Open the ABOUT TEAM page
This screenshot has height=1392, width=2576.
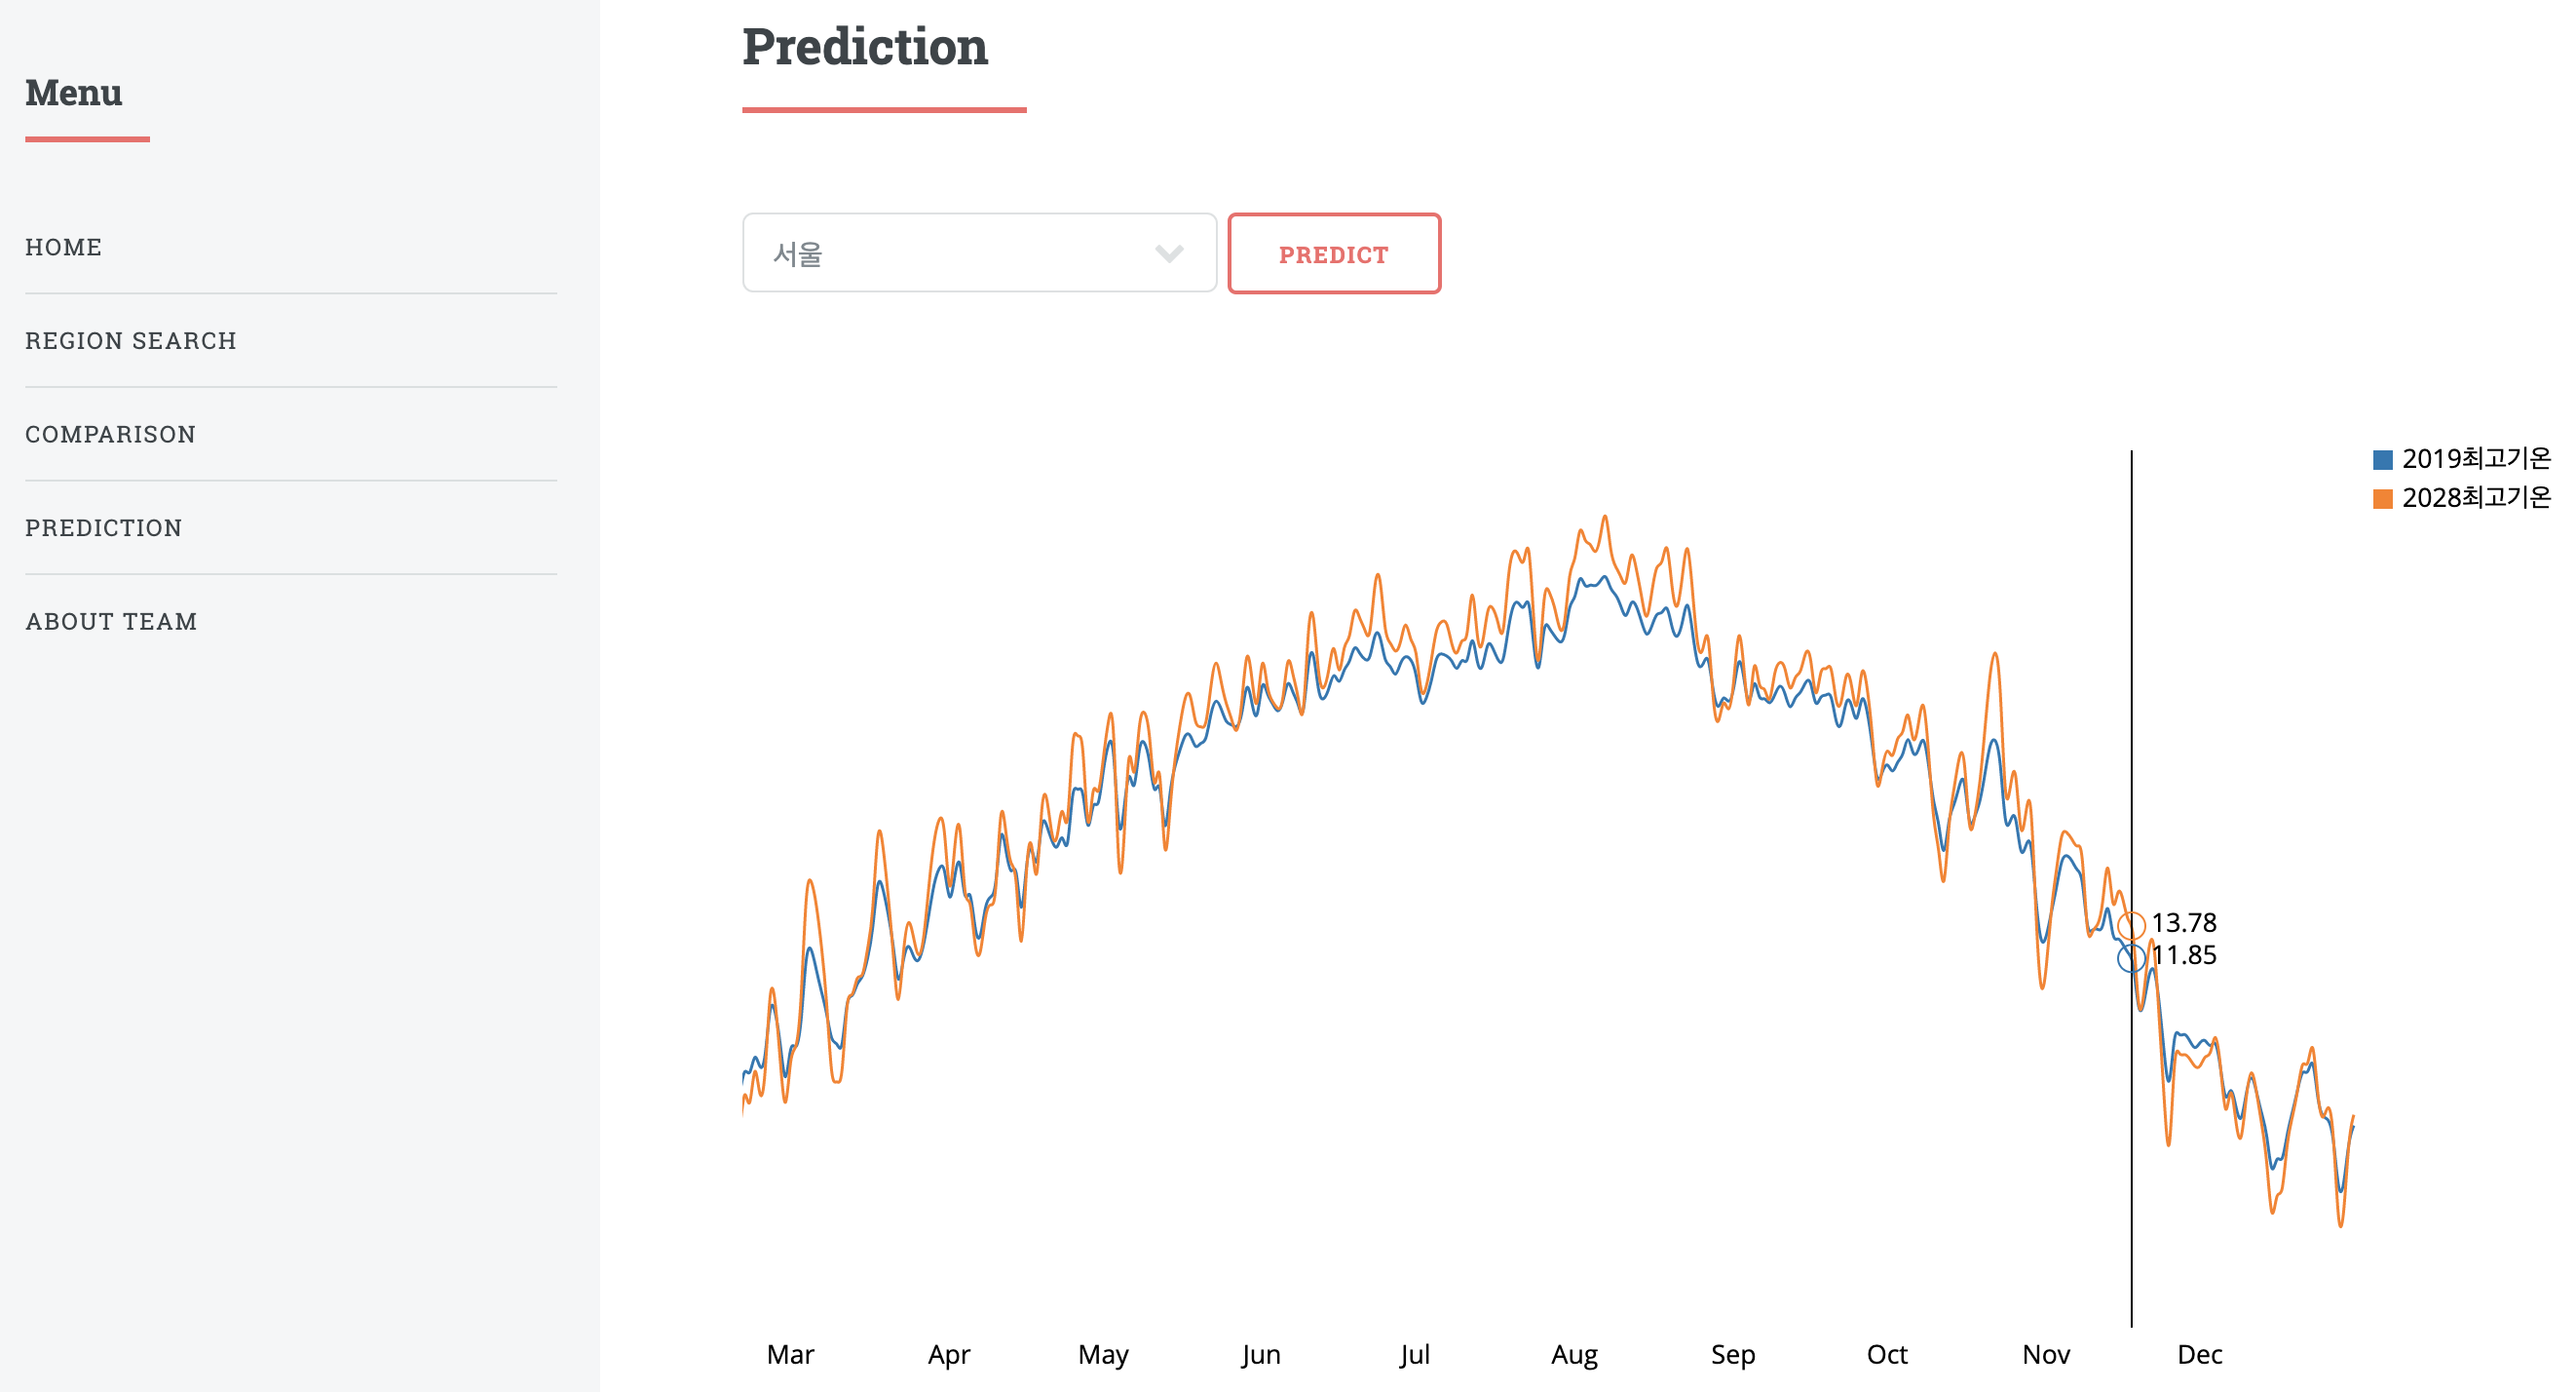tap(112, 620)
